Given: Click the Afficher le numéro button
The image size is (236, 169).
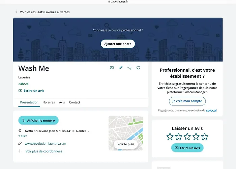Looking at the screenshot, I should coord(38,120).
